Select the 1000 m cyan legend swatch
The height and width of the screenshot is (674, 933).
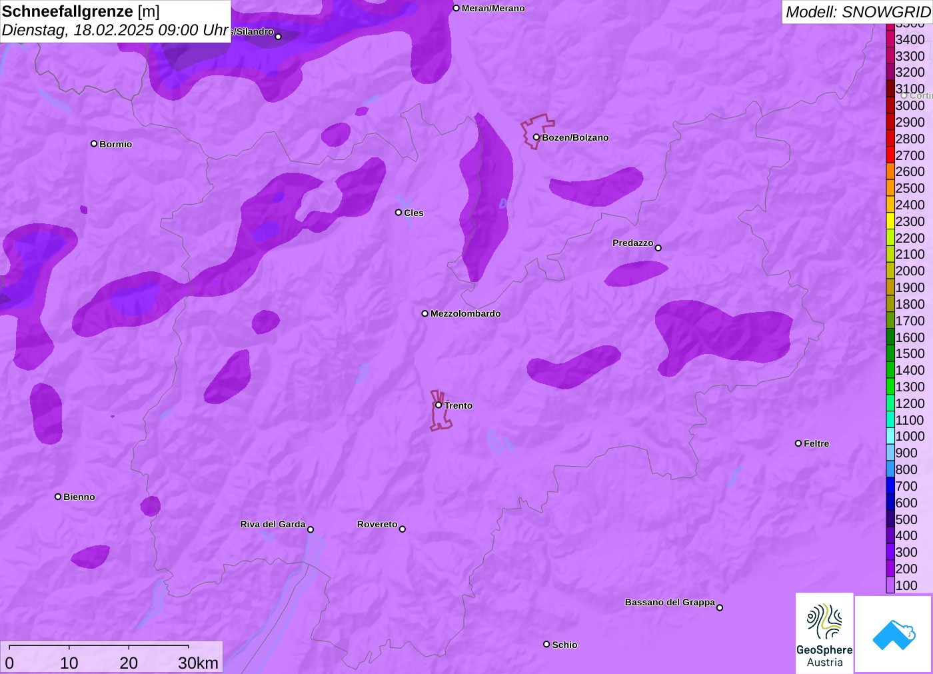[x=890, y=436]
